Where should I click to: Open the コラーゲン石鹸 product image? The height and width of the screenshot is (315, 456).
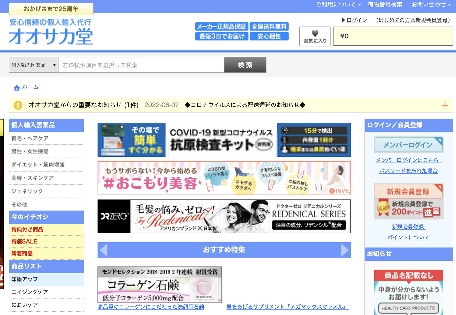(160, 285)
